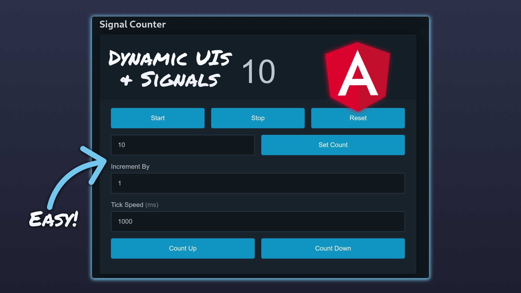The height and width of the screenshot is (293, 521).
Task: Stop the counter with the Stop button
Action: [x=258, y=118]
